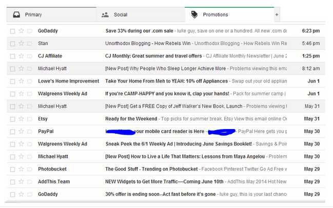Open the Primary inbox tab
The height and width of the screenshot is (208, 333).
[51, 15]
